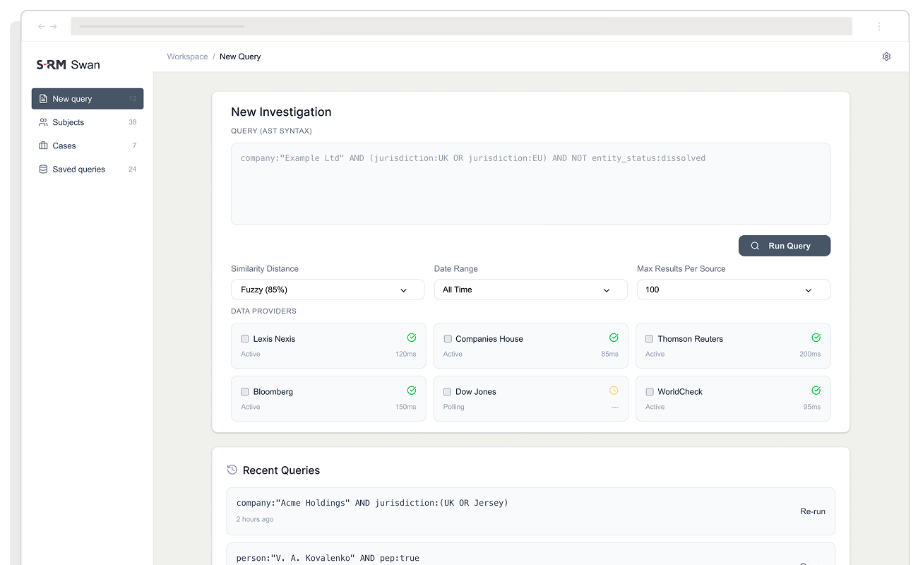
Task: Click the 95ms latency on WorldCheck
Action: (x=812, y=407)
